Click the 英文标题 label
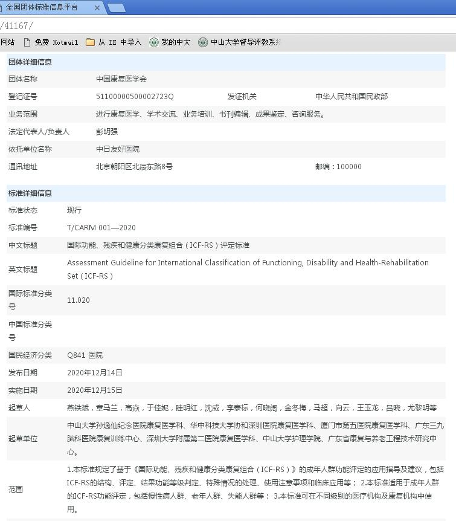456x521 pixels. 22,270
